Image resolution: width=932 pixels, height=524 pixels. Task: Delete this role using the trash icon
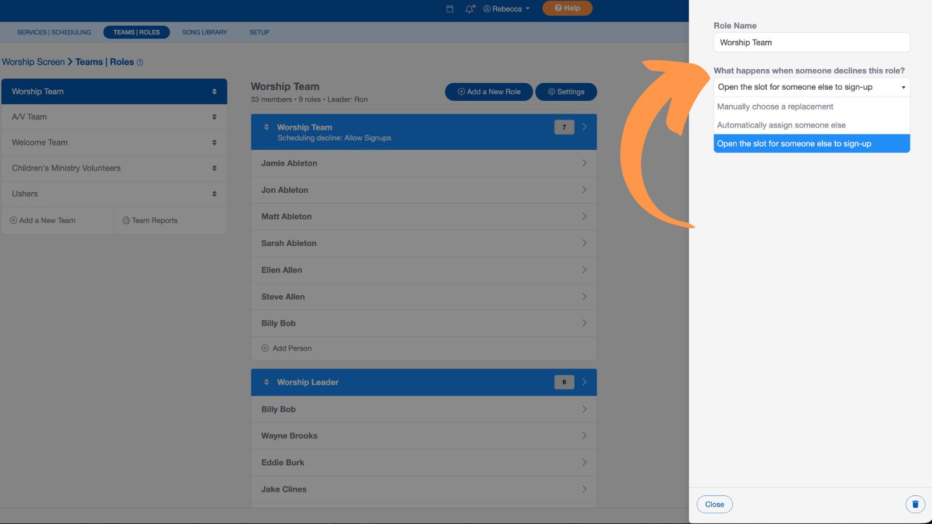click(x=915, y=504)
